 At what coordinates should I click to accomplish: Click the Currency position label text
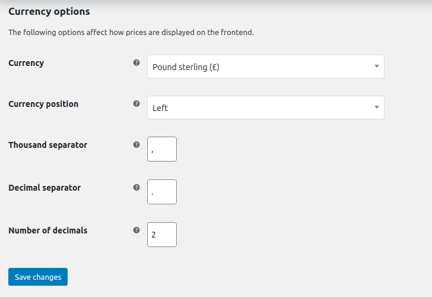(x=43, y=104)
